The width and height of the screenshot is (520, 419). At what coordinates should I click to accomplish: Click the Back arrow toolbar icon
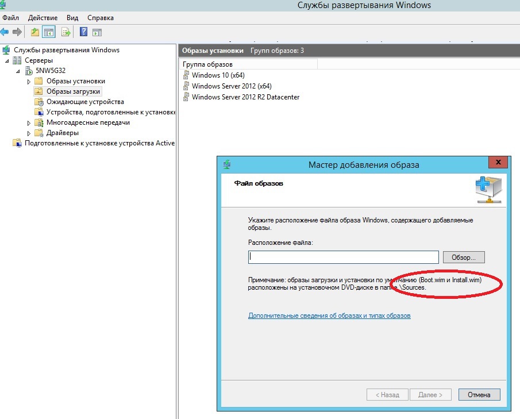[5, 32]
